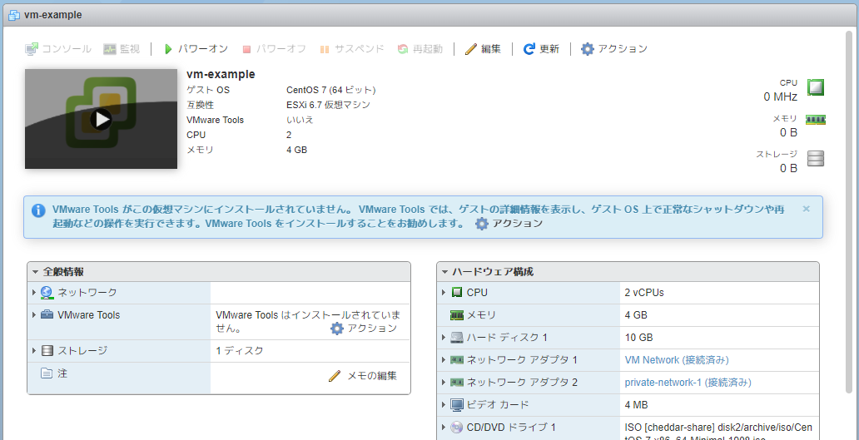The image size is (859, 440).
Task: Expand ネットワーク アダプタ 1 row
Action: pyautogui.click(x=444, y=359)
